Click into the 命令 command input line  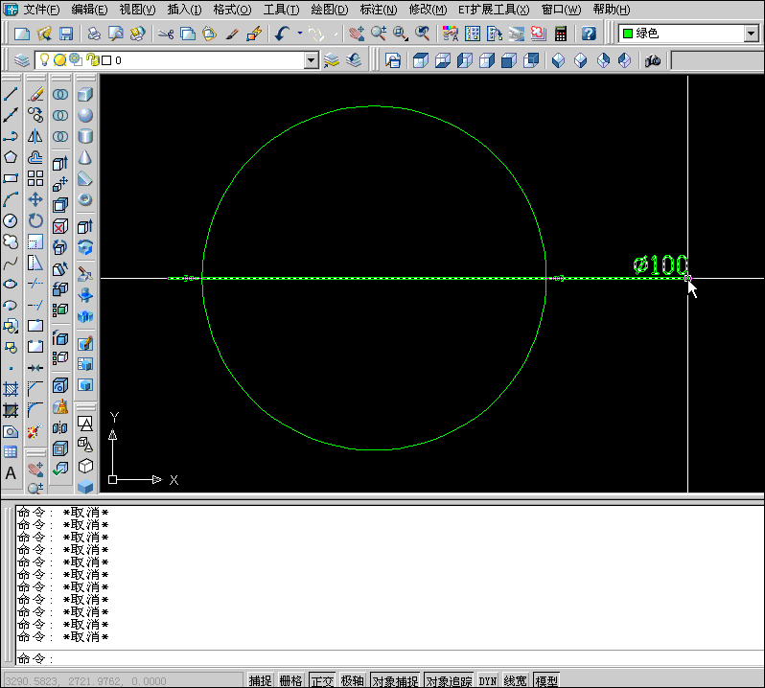[x=390, y=658]
